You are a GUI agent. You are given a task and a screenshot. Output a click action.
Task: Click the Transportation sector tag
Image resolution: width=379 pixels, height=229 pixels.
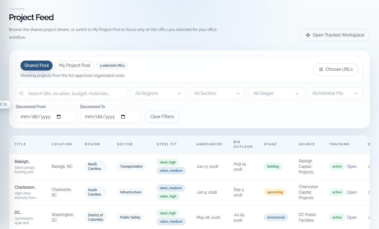(131, 166)
